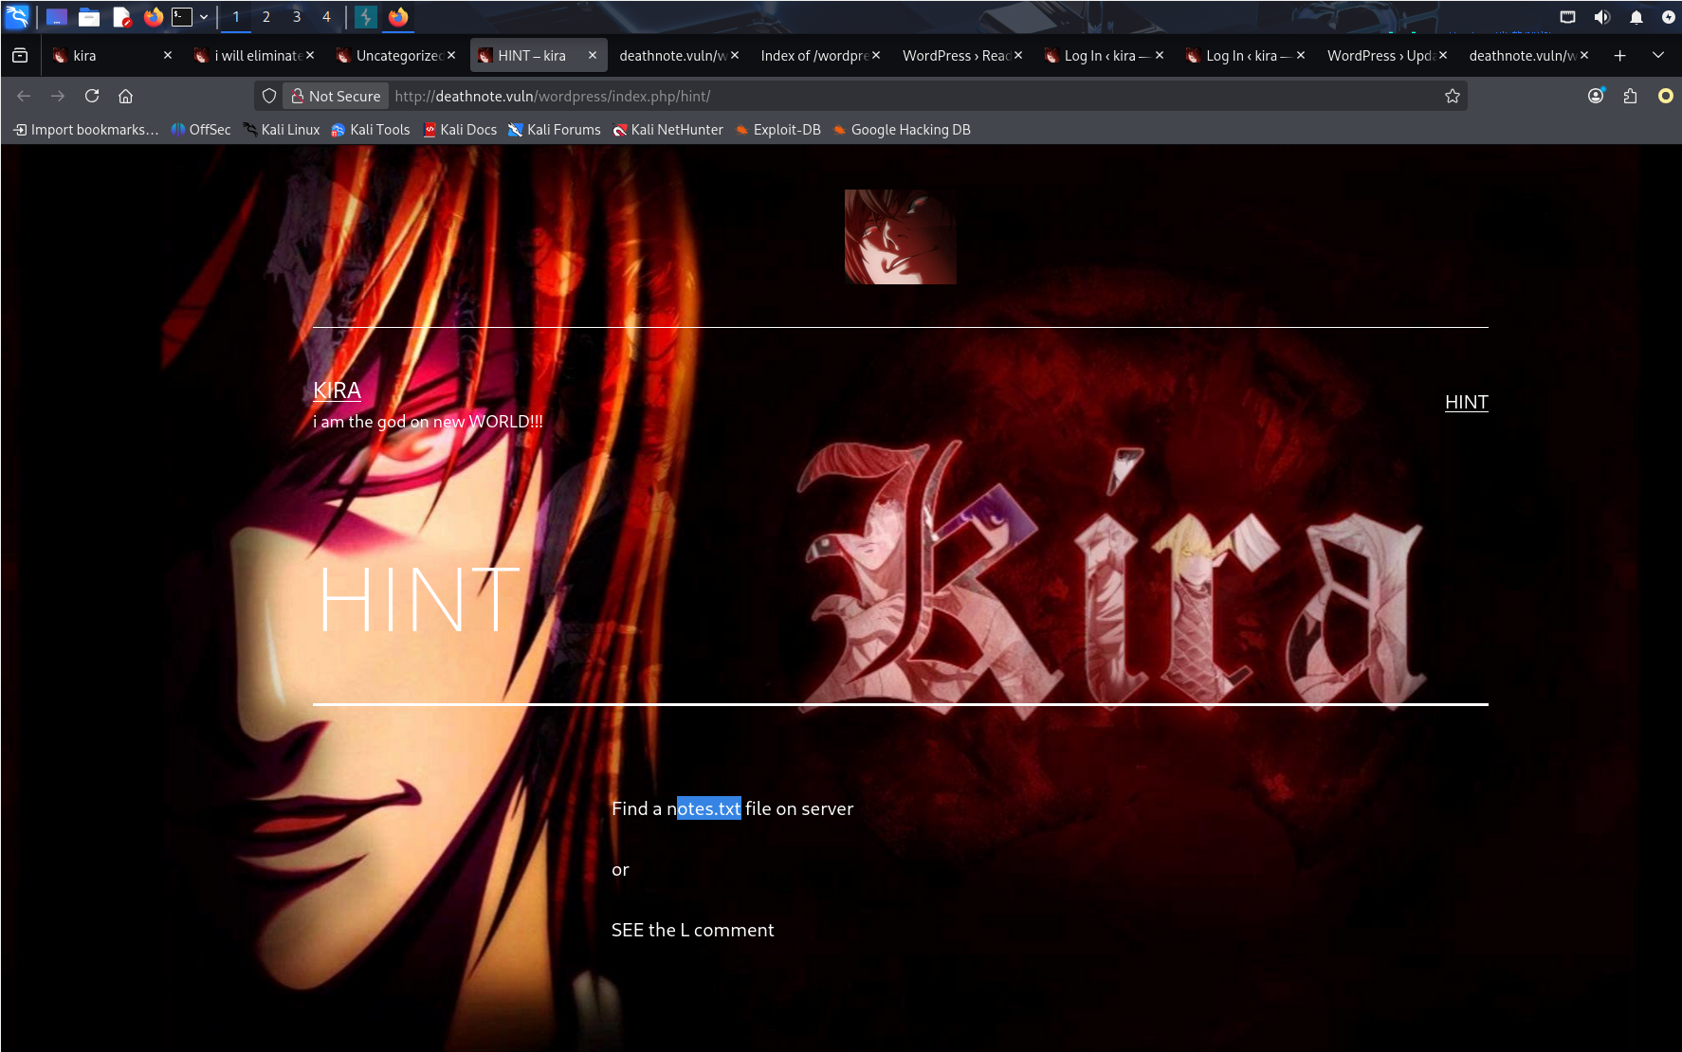Open the notifications bell in top panel
The height and width of the screenshot is (1052, 1682).
(x=1636, y=17)
